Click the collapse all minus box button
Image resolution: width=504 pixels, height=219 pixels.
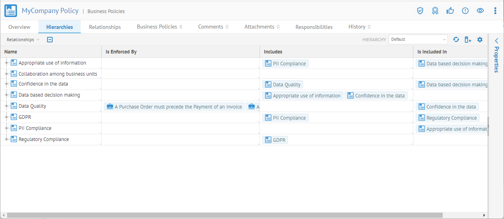coord(50,40)
